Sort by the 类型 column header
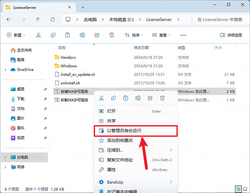This screenshot has width=250, height=193. tap(181, 47)
